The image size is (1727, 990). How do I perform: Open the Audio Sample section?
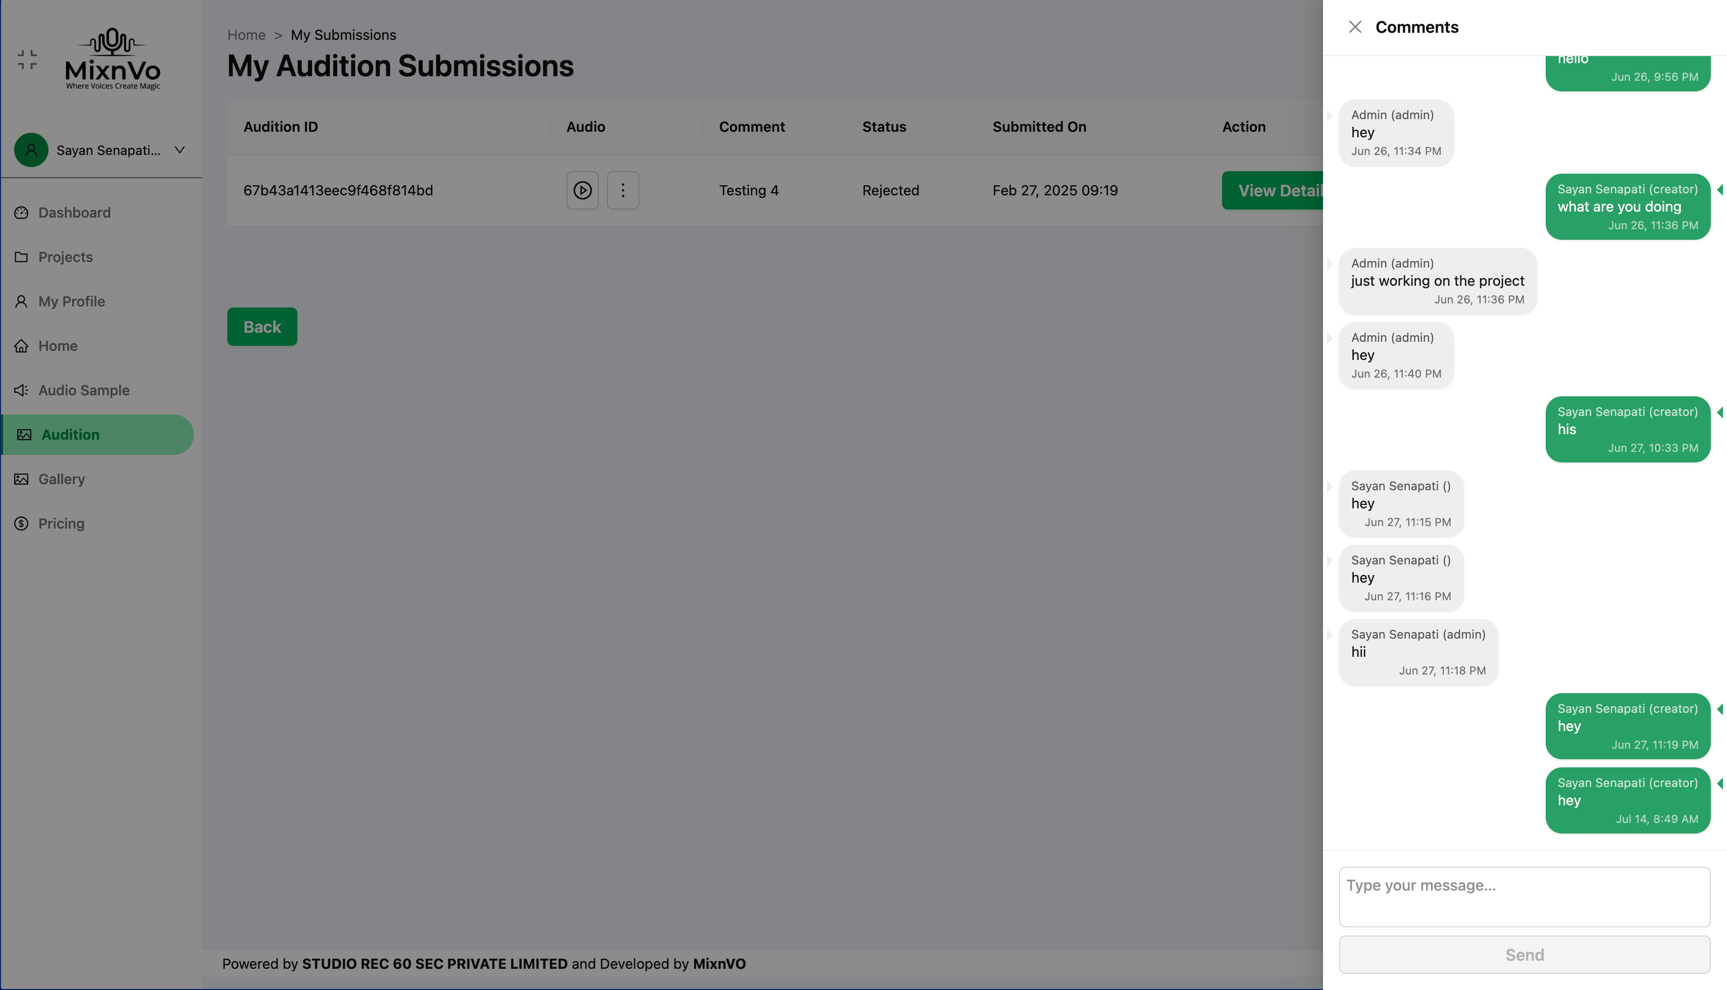[x=84, y=390]
